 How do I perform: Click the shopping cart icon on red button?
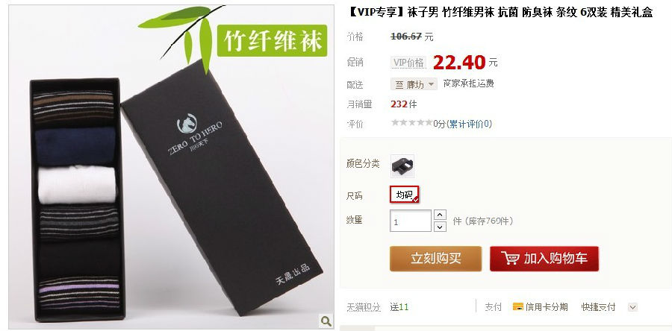[510, 259]
